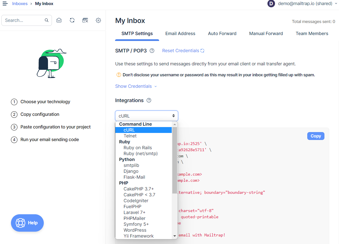Clear inbox with the delete-mail icon
This screenshot has width=339, height=244.
85,20
